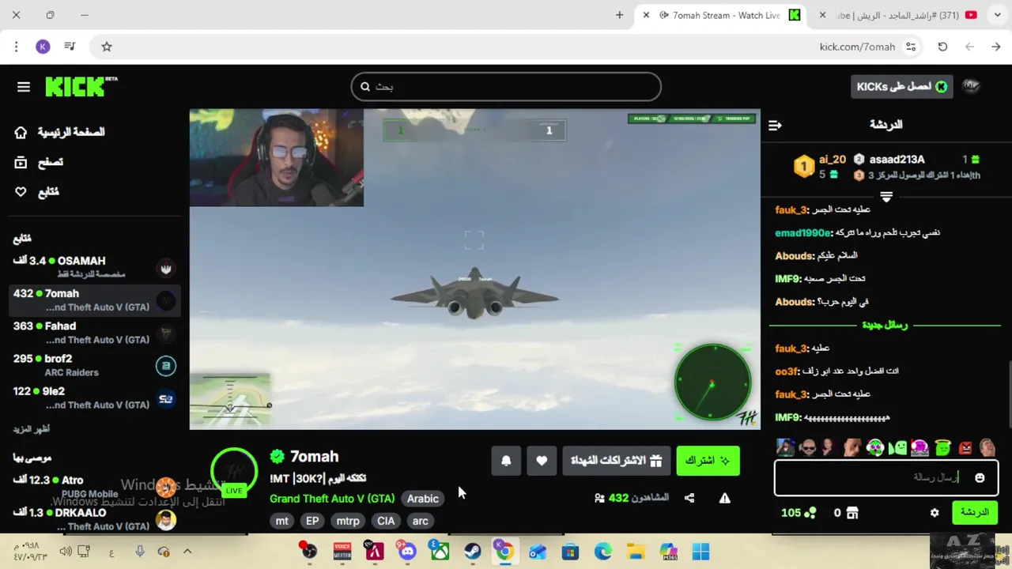Viewport: 1012px width, 569px height.
Task: Click the search field in Kick header
Action: click(506, 87)
